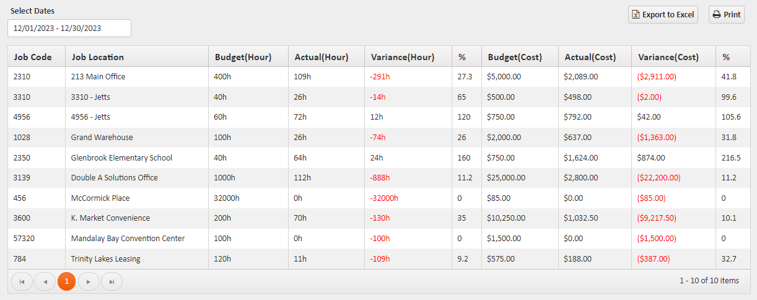Sort by Job Location column header

[x=98, y=57]
